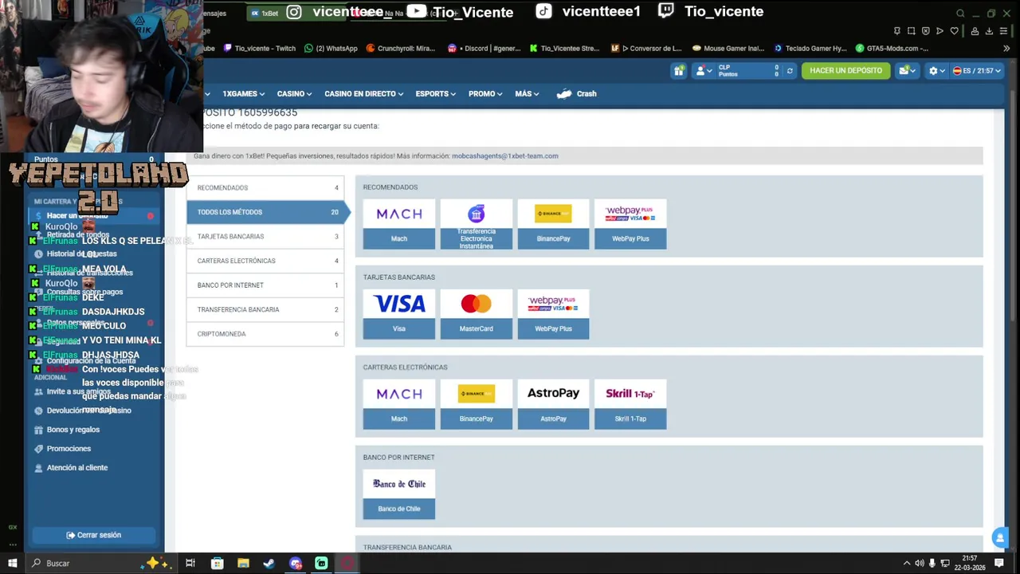Image resolution: width=1020 pixels, height=574 pixels.
Task: Open the Tio_Vicentee Stre... bookmark
Action: (564, 49)
